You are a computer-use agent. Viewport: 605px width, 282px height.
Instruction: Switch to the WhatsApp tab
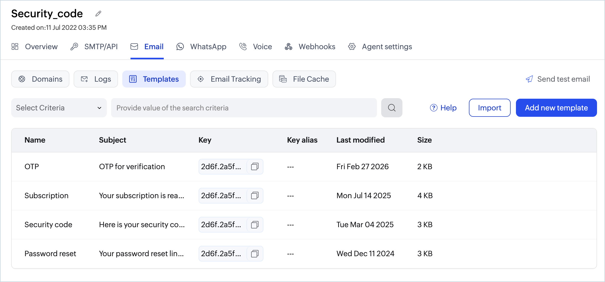tap(201, 47)
